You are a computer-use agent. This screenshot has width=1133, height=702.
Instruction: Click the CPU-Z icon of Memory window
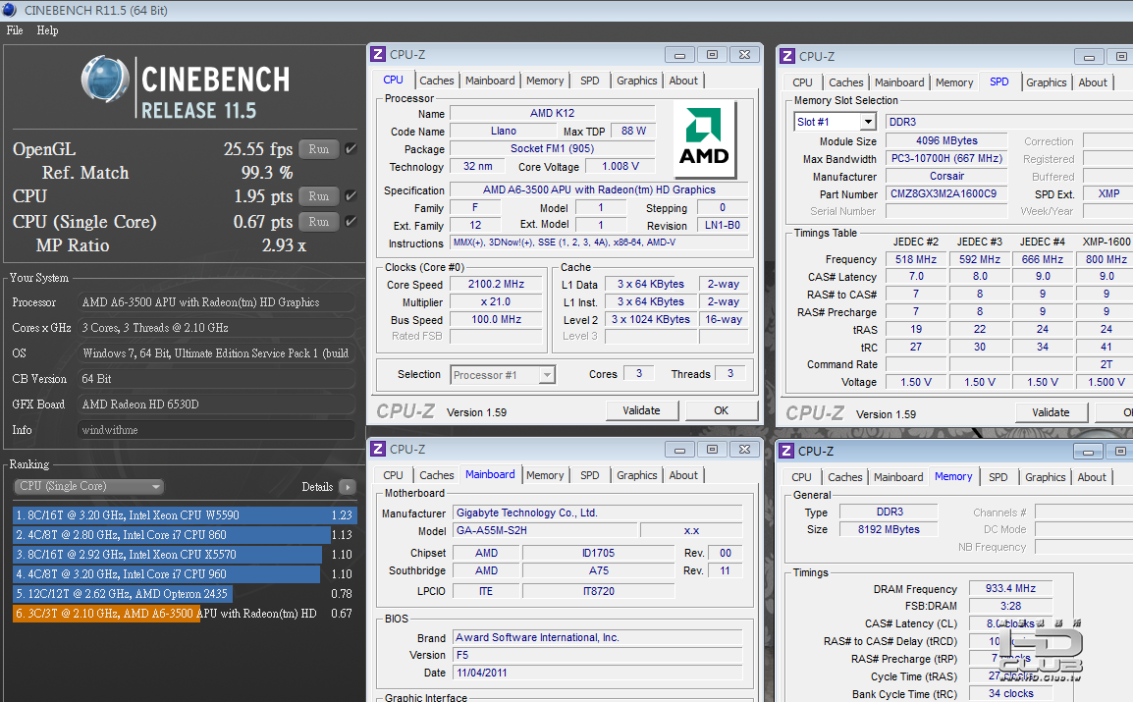coord(786,452)
